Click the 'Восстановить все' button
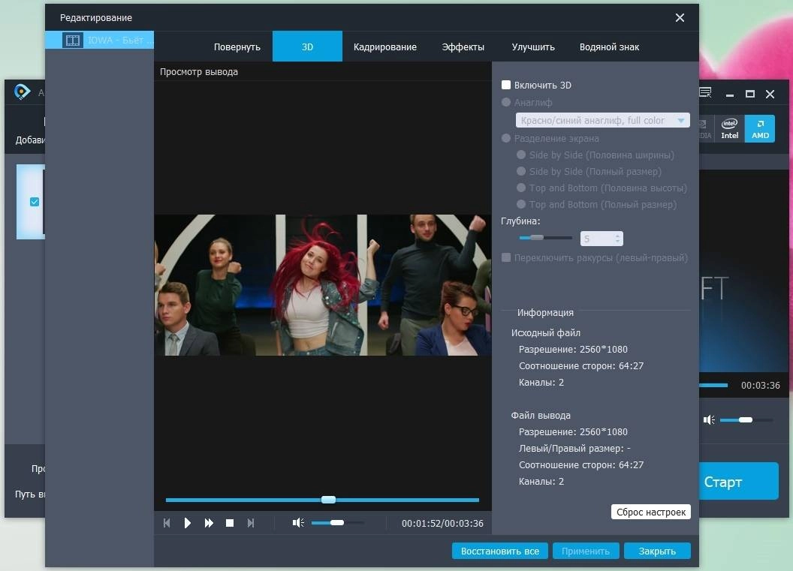 (x=499, y=551)
